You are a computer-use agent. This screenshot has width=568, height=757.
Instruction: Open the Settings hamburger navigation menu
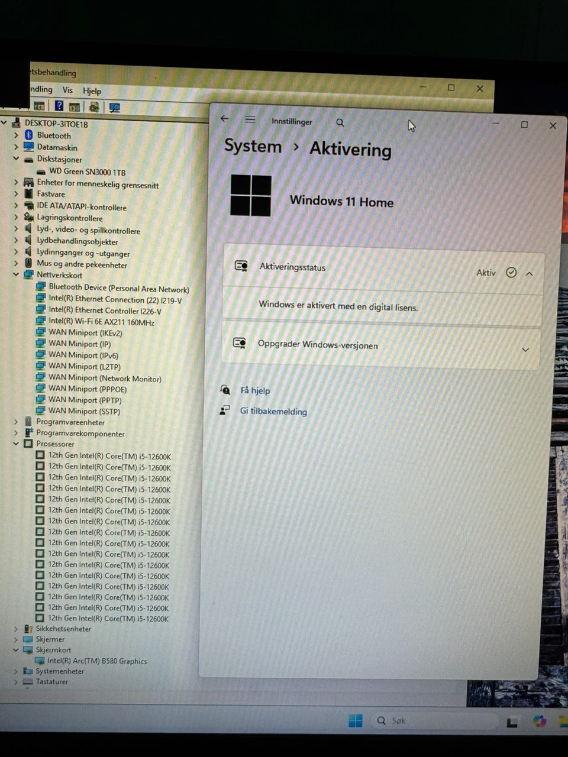[x=250, y=119]
